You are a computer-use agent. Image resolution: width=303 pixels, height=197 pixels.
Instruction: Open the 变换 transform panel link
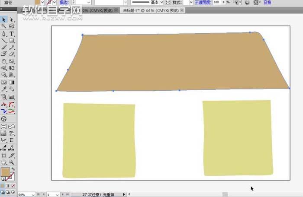pos(267,2)
